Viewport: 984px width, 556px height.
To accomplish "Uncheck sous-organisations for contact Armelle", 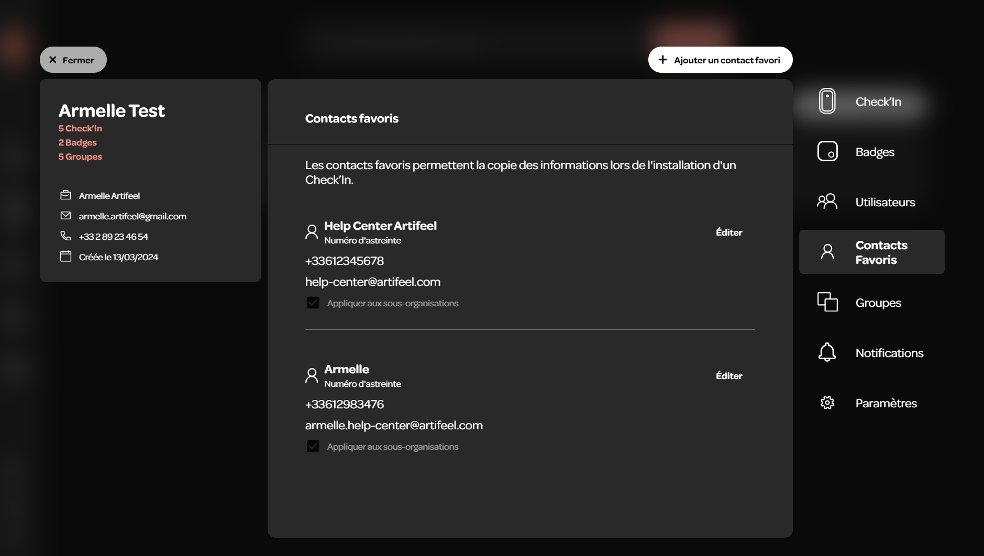I will point(313,446).
